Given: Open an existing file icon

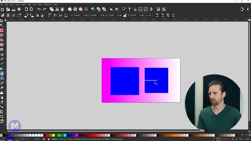Looking at the screenshot, I should tap(8, 9).
